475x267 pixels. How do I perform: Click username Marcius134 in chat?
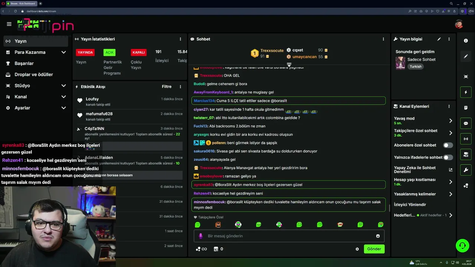pos(204,101)
